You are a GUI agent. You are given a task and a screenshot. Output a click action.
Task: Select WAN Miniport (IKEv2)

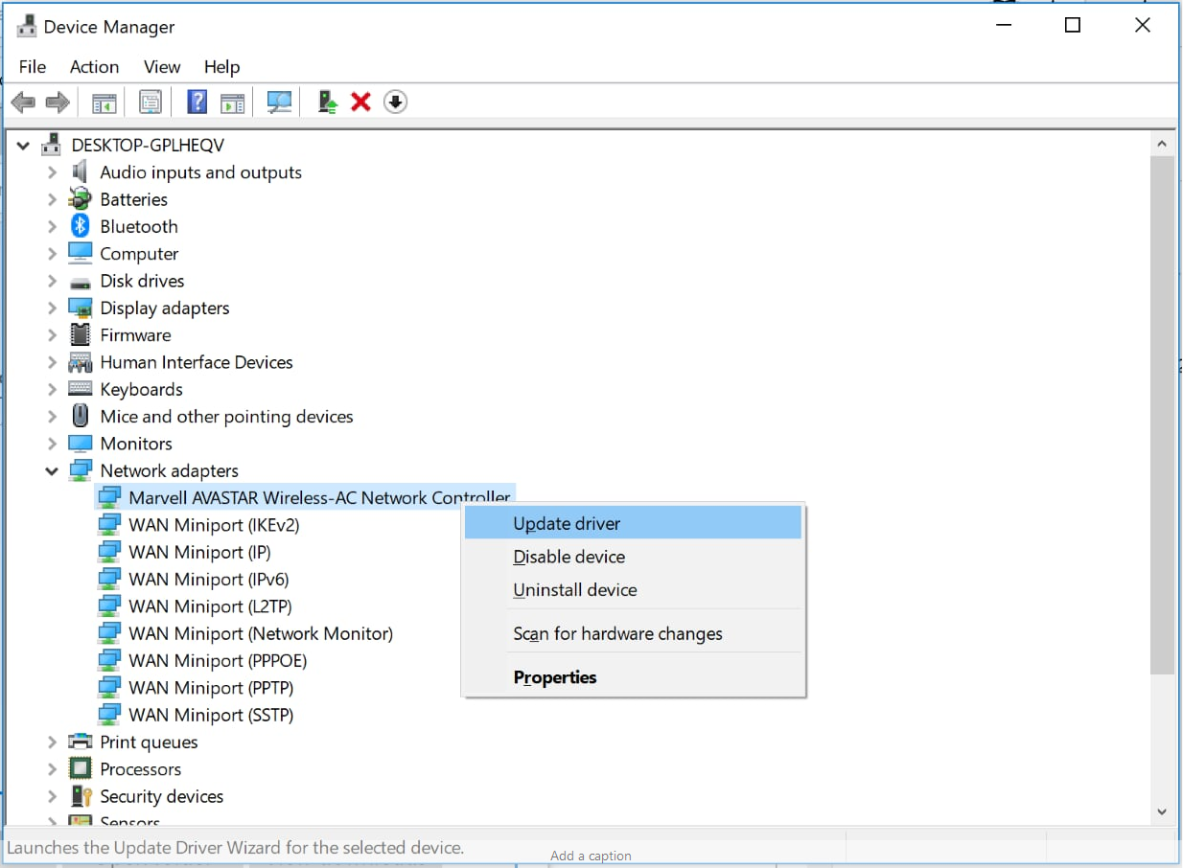coord(214,525)
